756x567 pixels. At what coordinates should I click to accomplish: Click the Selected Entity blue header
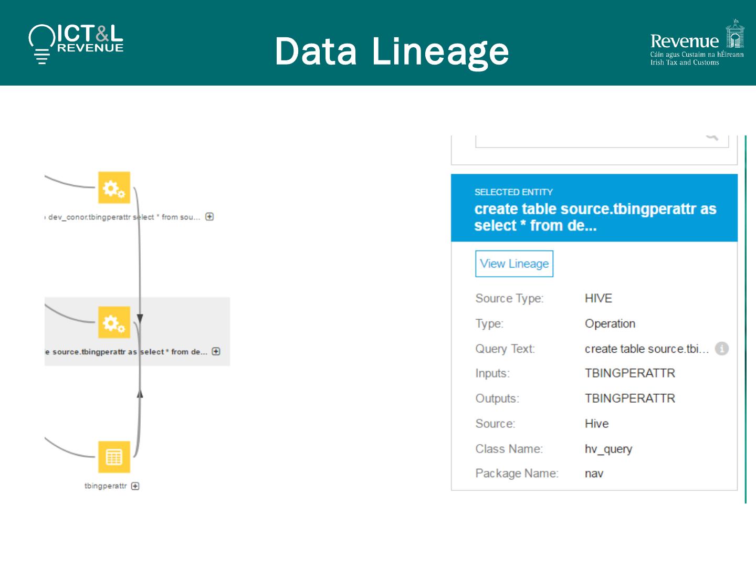click(594, 208)
